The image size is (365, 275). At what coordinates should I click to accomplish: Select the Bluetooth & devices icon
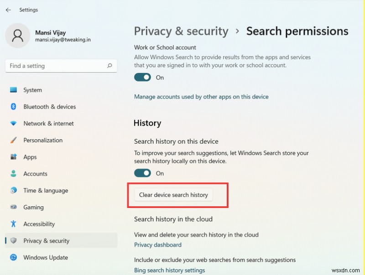14,107
